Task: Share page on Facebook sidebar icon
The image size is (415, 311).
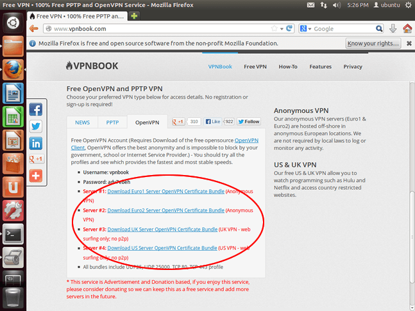Action: pyautogui.click(x=36, y=109)
